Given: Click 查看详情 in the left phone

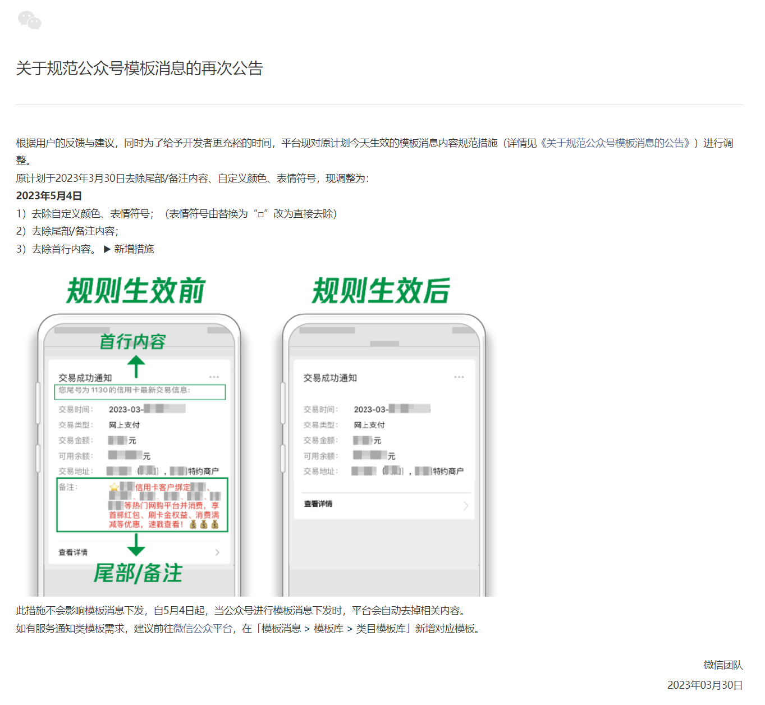Looking at the screenshot, I should pyautogui.click(x=73, y=552).
